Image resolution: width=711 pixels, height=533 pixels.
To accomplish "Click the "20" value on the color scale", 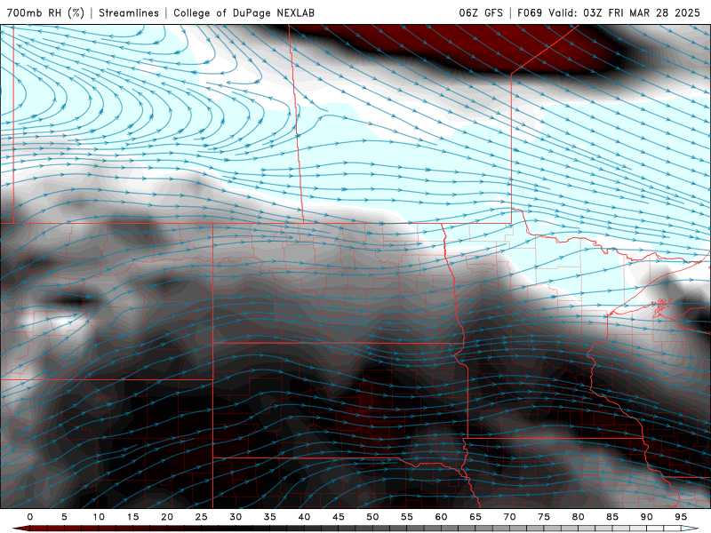I will 167,517.
